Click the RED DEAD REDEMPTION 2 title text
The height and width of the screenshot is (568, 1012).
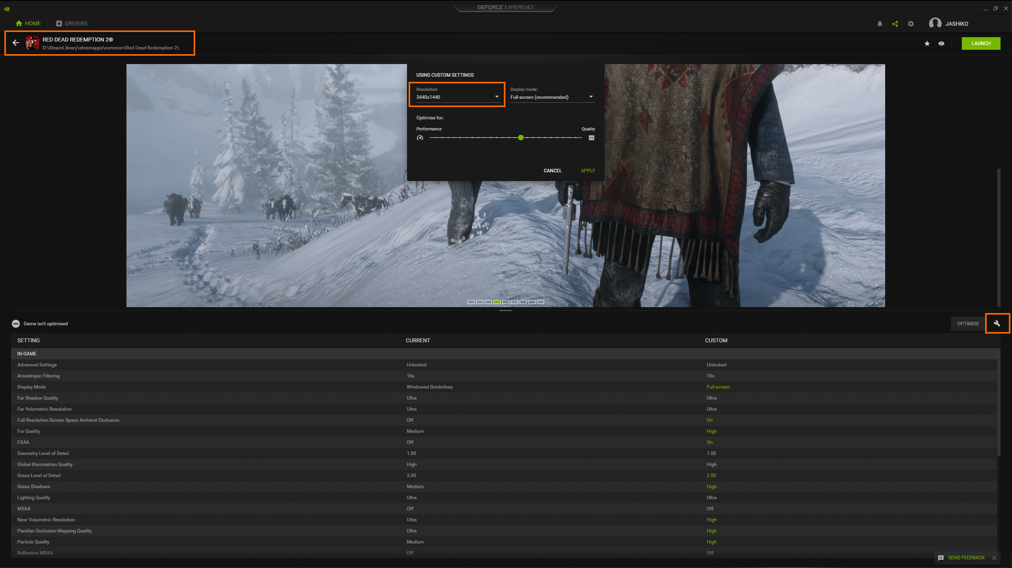point(78,40)
